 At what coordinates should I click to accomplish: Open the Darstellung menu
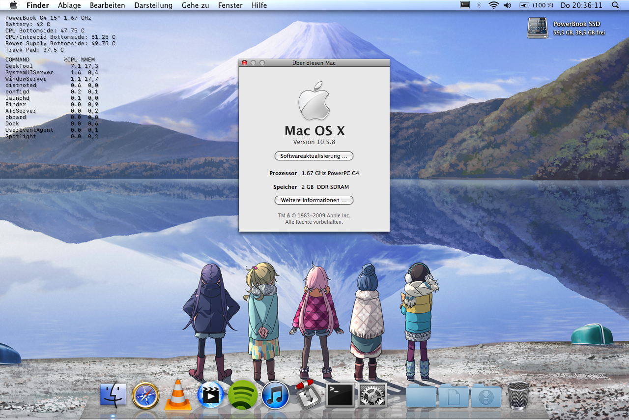coord(153,5)
